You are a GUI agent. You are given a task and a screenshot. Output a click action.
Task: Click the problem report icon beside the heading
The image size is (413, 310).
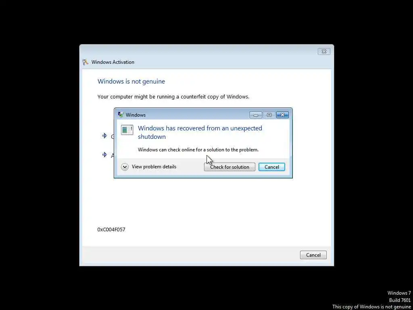127,130
